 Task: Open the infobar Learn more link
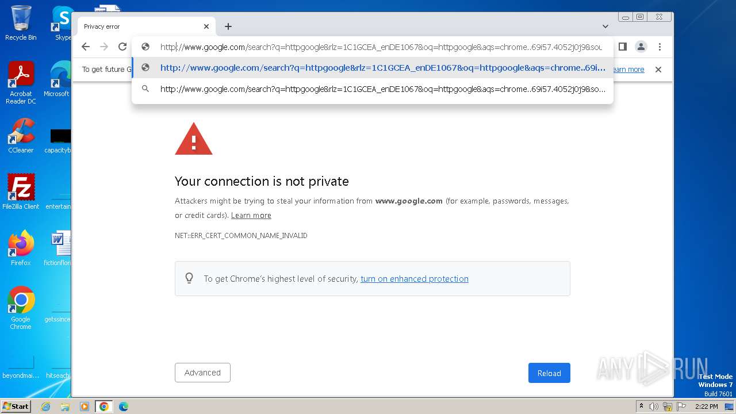628,70
